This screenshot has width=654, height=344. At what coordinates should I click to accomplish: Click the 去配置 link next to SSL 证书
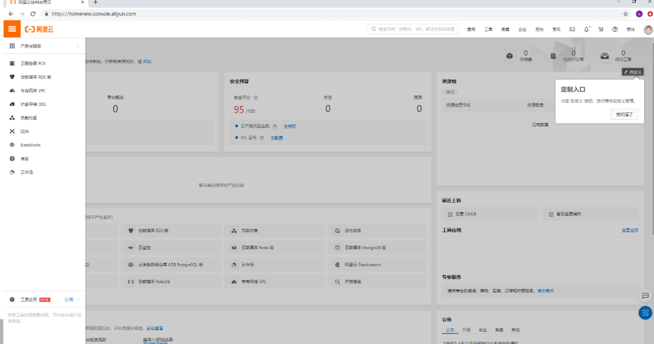point(277,138)
